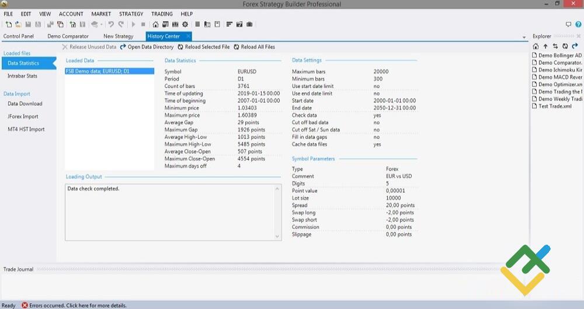Select FSB Demo data EURUSD D1 entry
Viewport: 584px width, 309px height.
click(x=97, y=71)
